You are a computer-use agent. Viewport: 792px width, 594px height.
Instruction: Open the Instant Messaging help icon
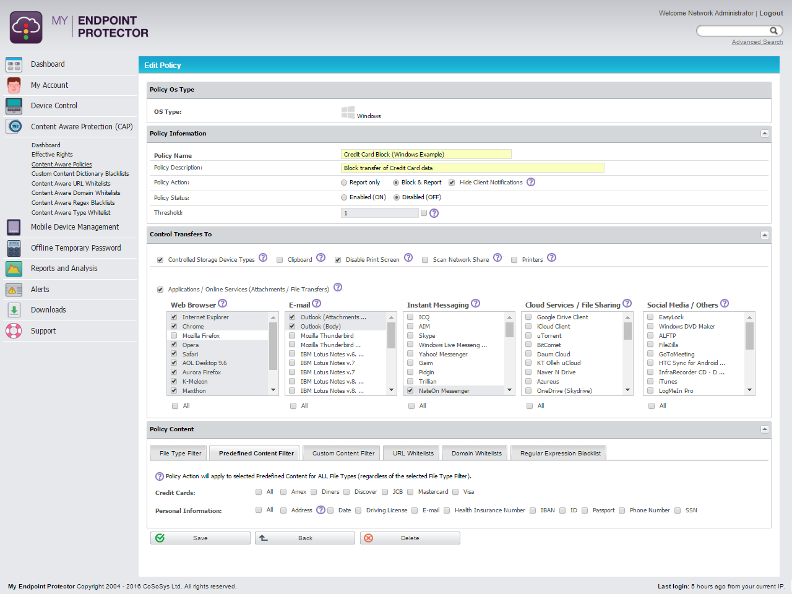pos(475,303)
